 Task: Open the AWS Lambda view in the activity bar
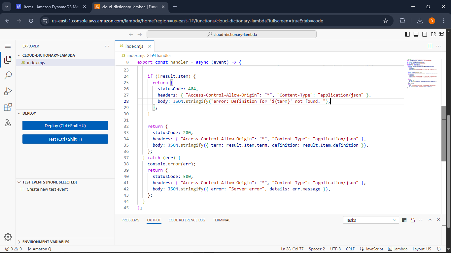click(8, 123)
